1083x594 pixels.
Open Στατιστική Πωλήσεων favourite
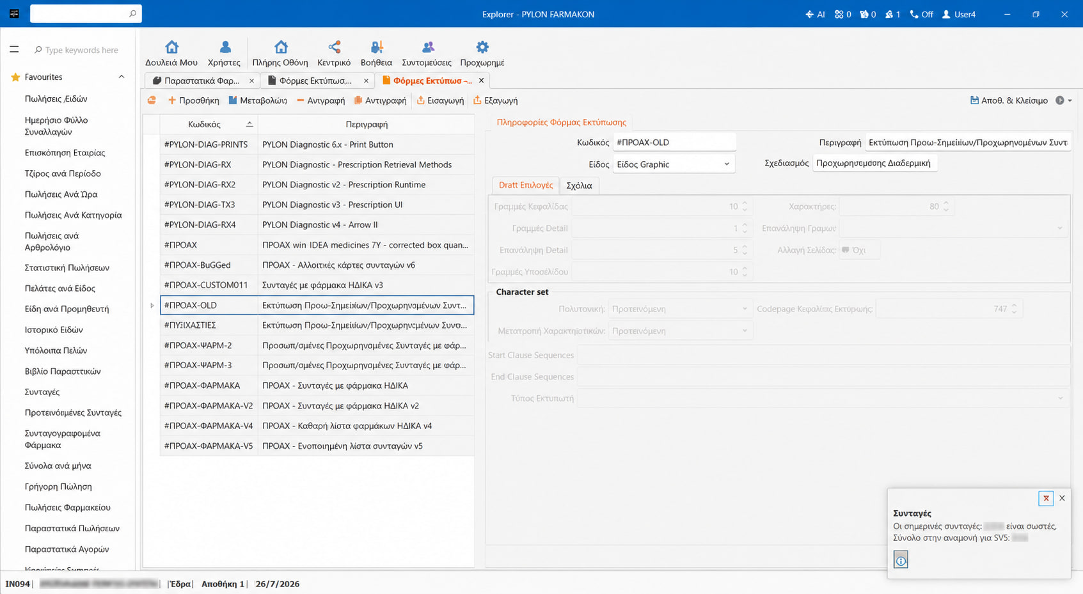(67, 267)
